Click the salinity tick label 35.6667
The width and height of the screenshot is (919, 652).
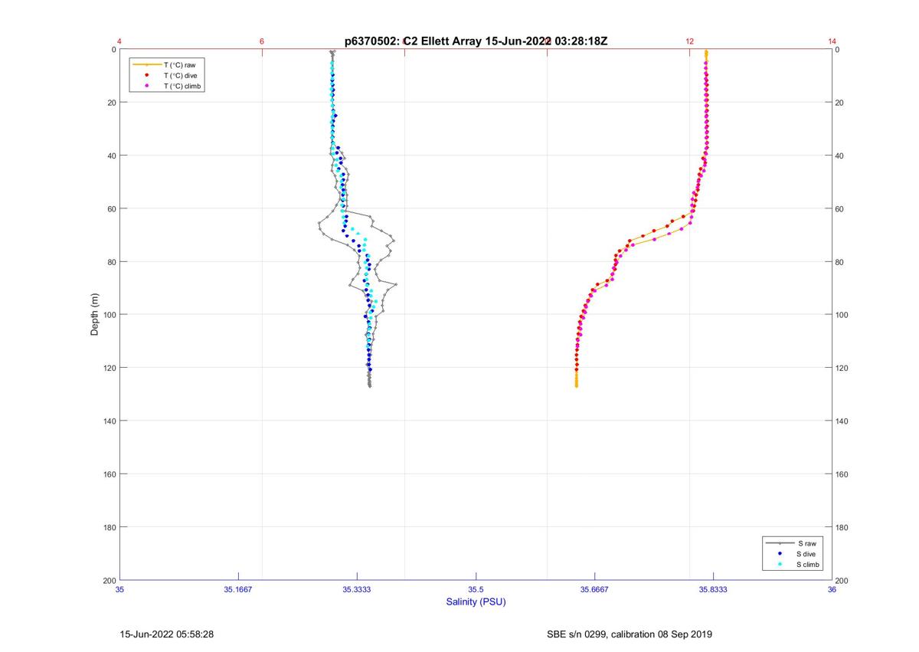pos(594,590)
